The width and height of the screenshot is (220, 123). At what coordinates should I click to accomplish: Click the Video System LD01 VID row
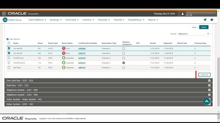[109, 104]
